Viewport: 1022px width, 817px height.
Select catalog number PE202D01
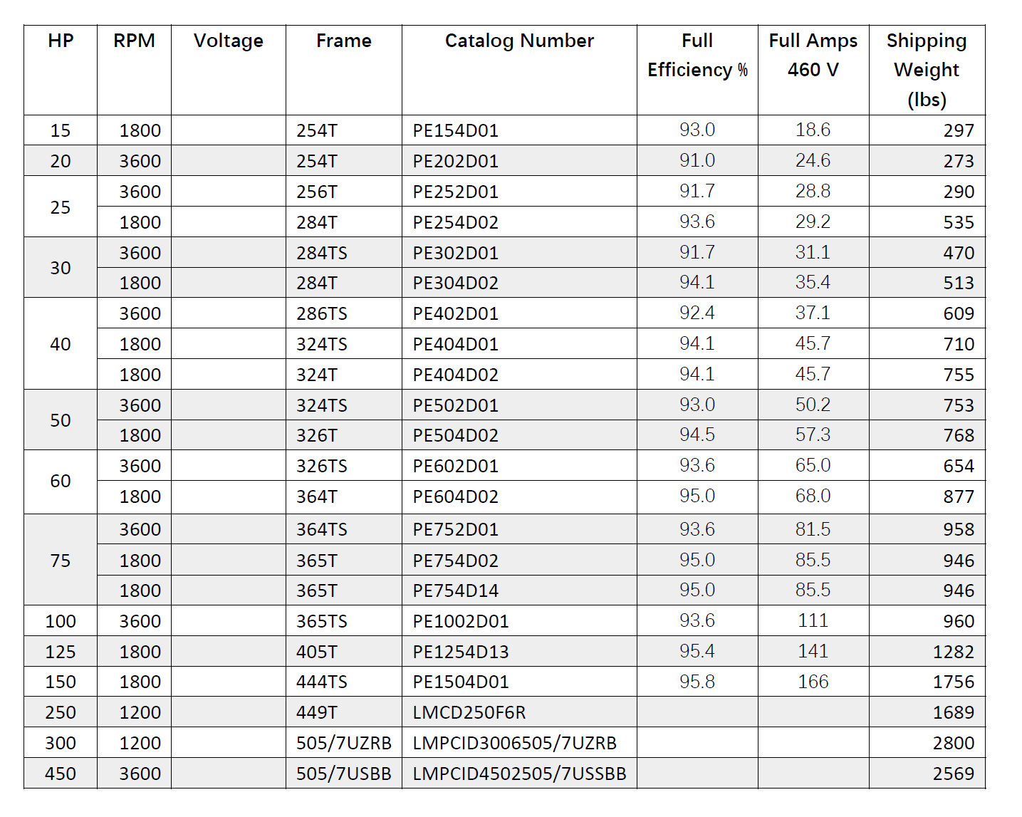pyautogui.click(x=456, y=161)
